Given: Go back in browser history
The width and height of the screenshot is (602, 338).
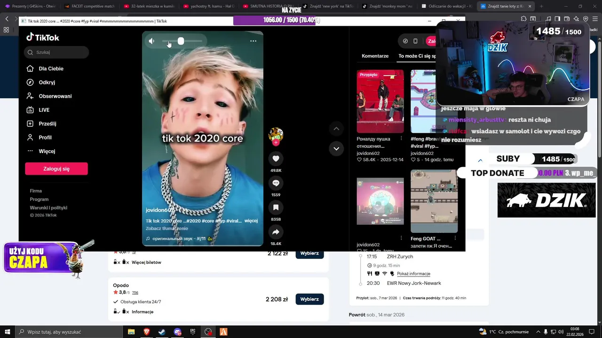Looking at the screenshot, I should (x=7, y=19).
